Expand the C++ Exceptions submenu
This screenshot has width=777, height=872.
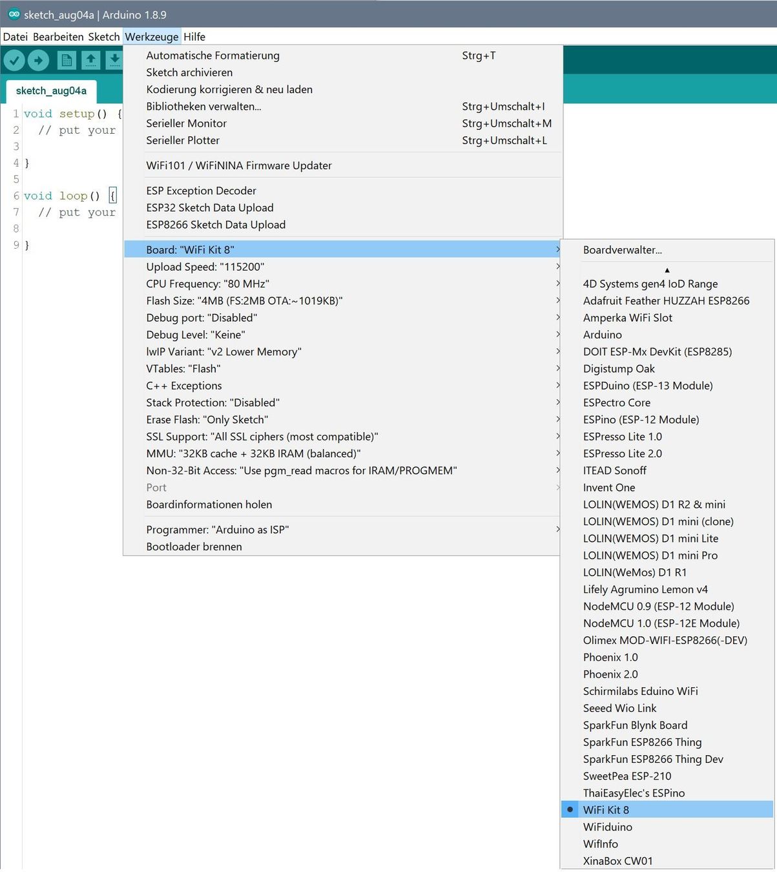coord(342,386)
